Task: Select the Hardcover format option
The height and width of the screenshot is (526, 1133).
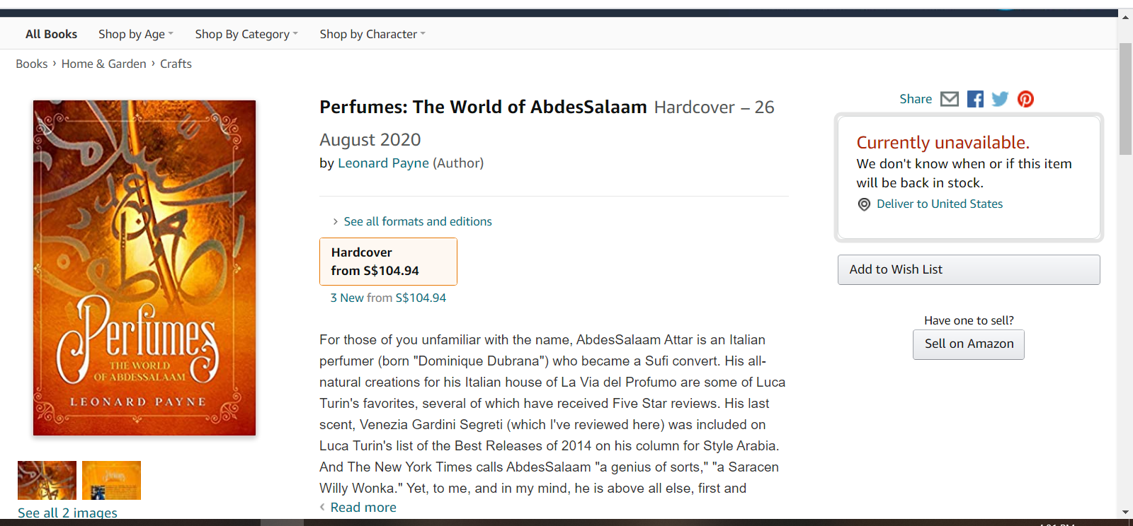Action: click(x=388, y=262)
